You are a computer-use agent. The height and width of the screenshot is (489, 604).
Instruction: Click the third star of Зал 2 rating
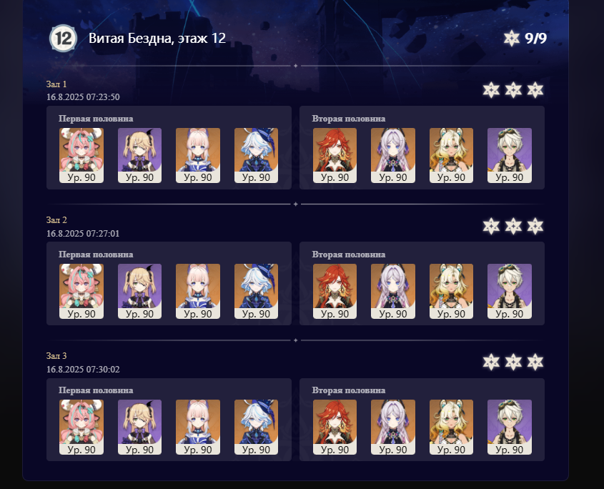535,226
